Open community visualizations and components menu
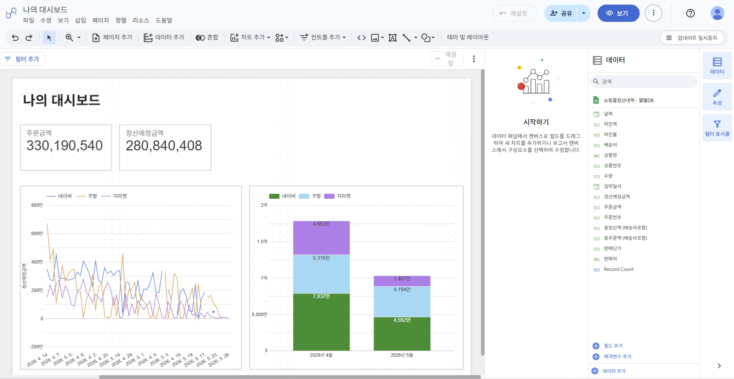734x379 pixels. (282, 38)
